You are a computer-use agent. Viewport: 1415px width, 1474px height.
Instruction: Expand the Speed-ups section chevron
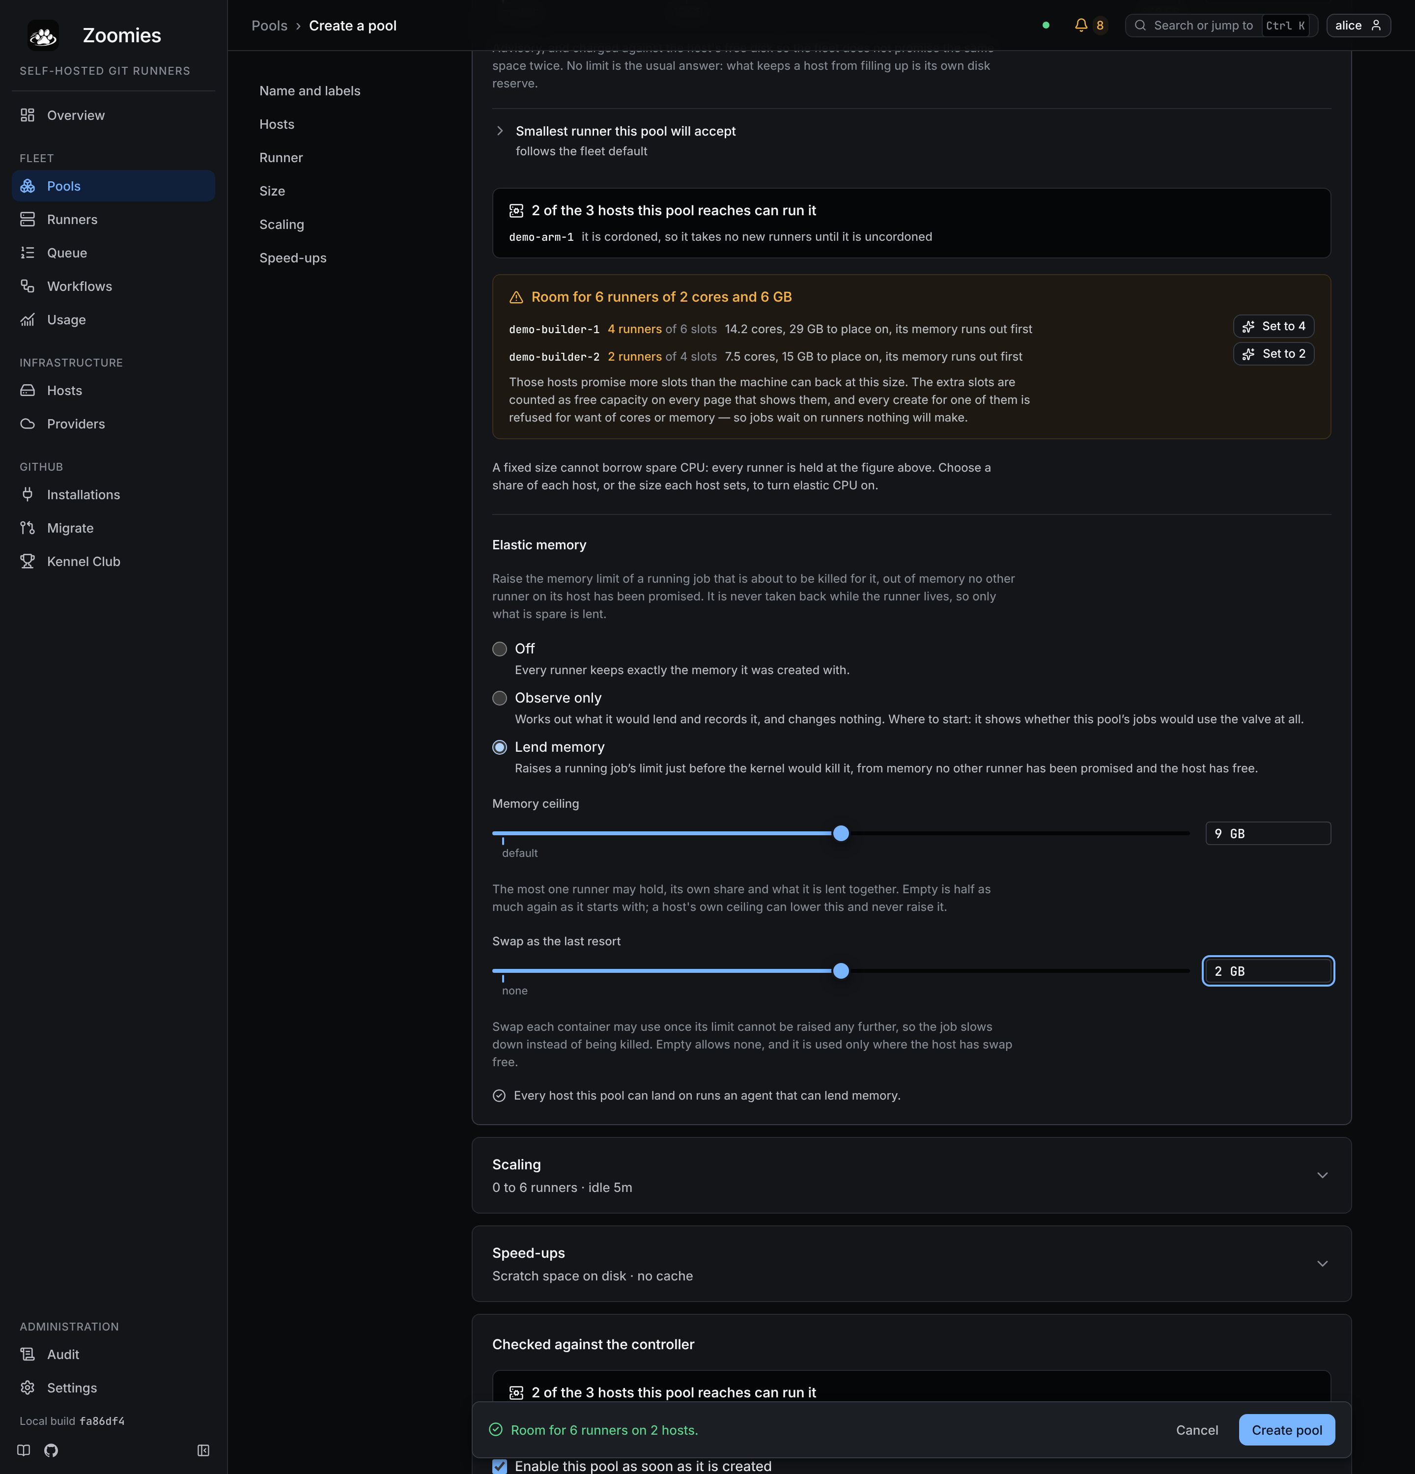pyautogui.click(x=1322, y=1263)
